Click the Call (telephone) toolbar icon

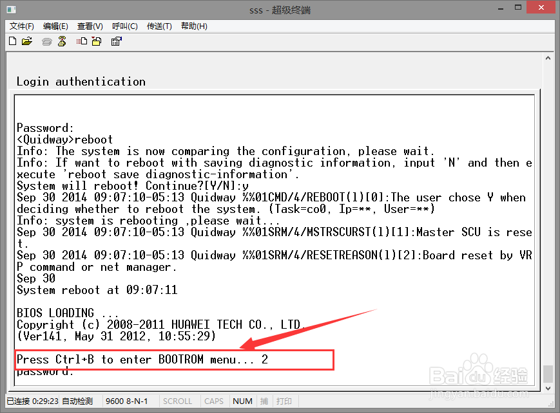click(46, 42)
